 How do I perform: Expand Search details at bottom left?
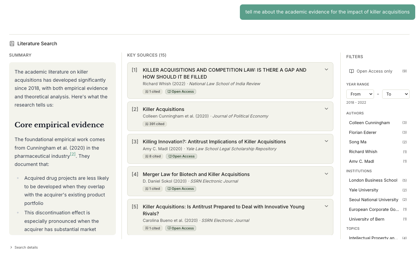point(24,247)
